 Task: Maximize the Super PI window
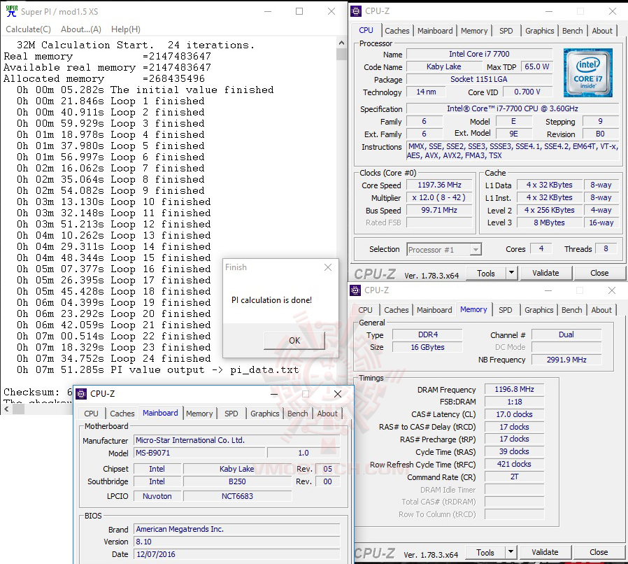point(299,11)
